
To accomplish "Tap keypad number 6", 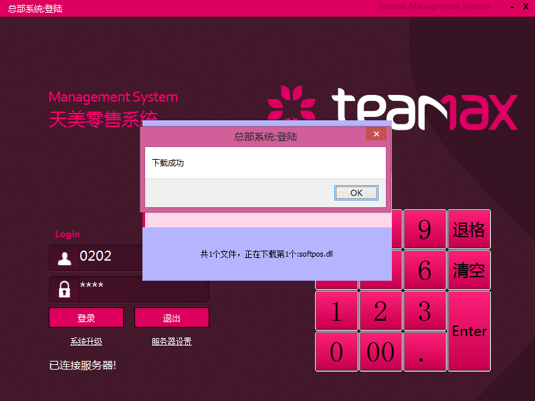I will point(425,270).
